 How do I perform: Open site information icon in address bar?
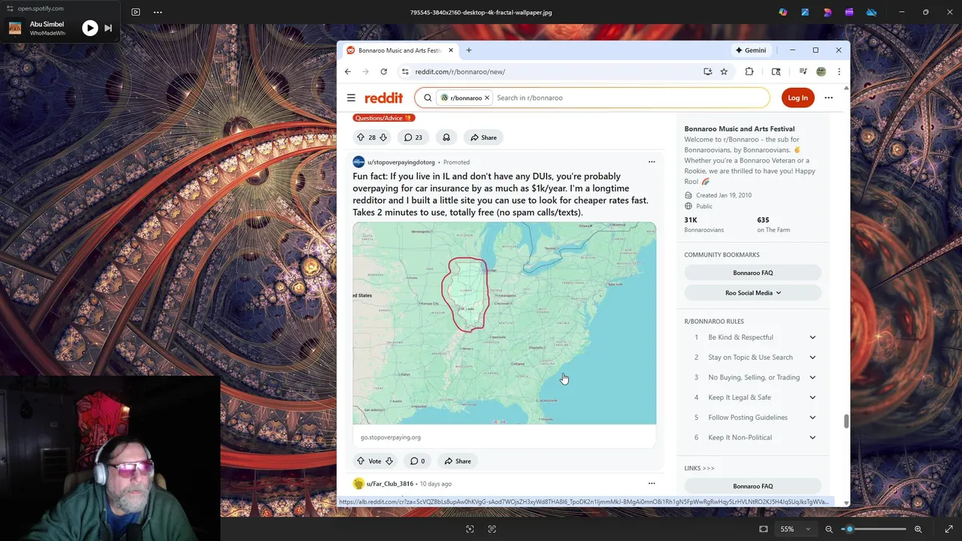pos(405,71)
